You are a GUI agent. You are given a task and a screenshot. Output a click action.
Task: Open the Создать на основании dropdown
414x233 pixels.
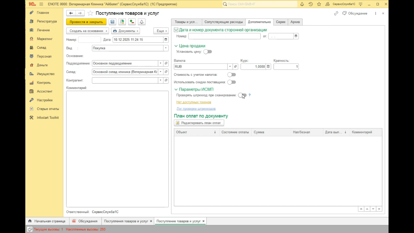pos(87,31)
